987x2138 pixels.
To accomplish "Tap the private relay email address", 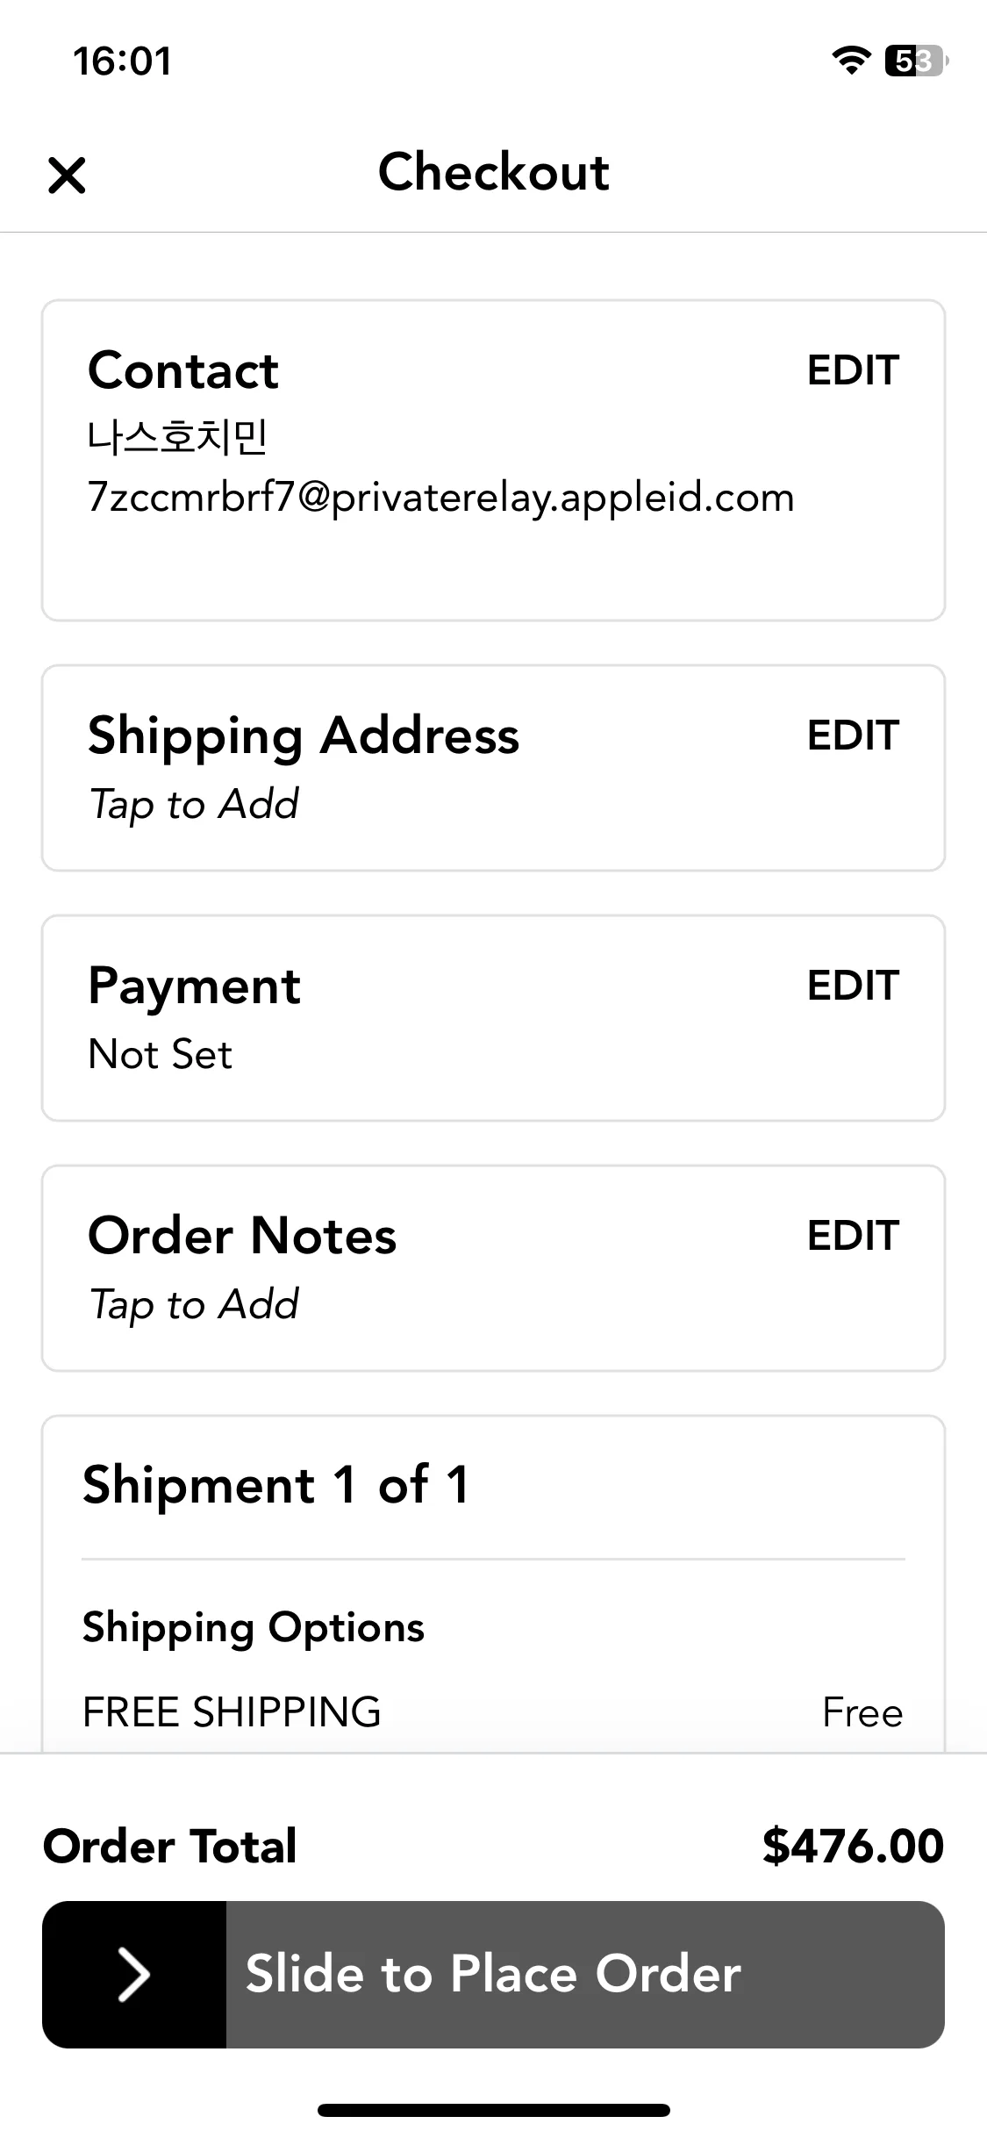I will [x=440, y=499].
